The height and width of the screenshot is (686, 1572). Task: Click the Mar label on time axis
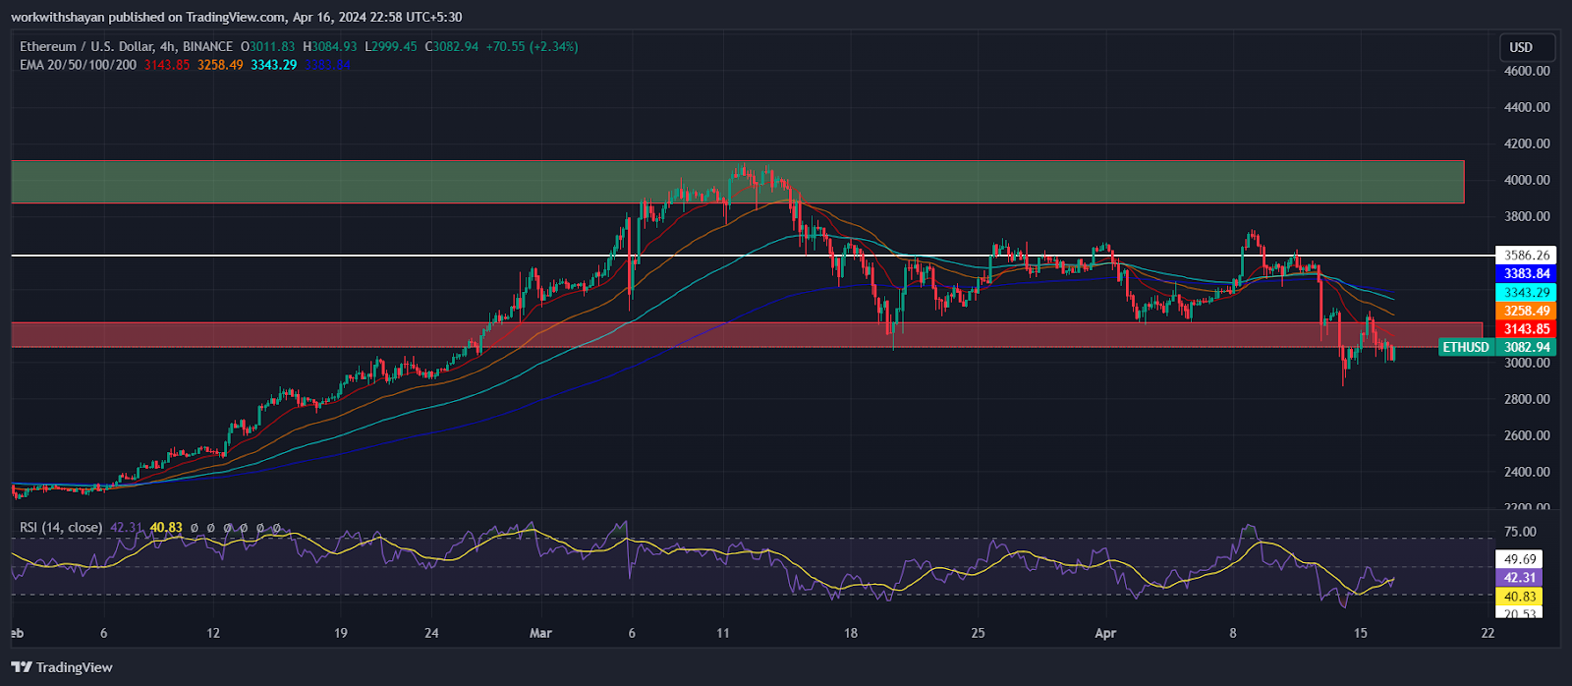540,633
